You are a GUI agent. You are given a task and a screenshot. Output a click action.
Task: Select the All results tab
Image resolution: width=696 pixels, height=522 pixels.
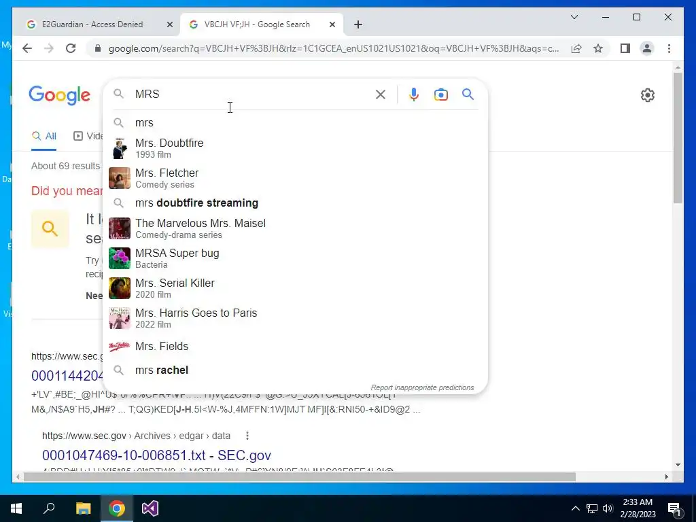[44, 136]
